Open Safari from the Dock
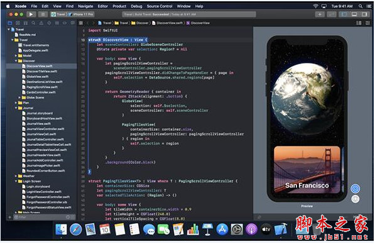 76,230
